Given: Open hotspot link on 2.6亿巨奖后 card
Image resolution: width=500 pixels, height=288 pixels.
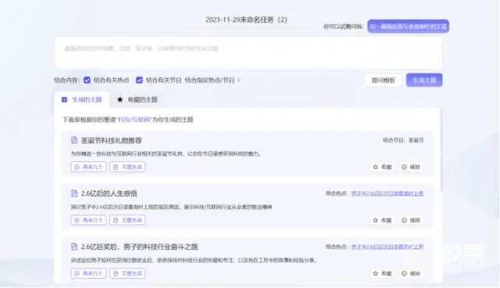Looking at the screenshot, I should [387, 247].
